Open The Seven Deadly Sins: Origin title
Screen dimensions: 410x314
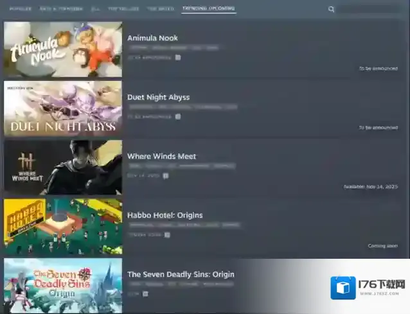(181, 274)
